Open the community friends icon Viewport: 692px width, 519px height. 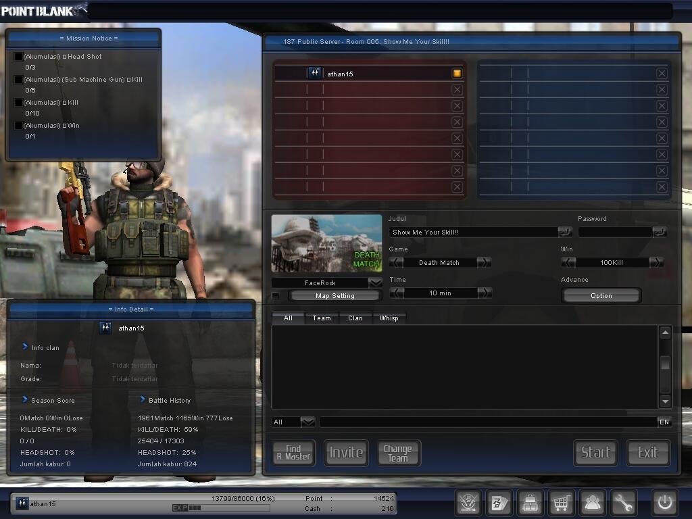[x=592, y=502]
